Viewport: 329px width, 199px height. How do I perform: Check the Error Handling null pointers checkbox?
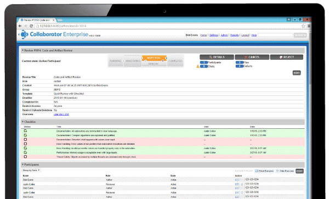click(25, 144)
